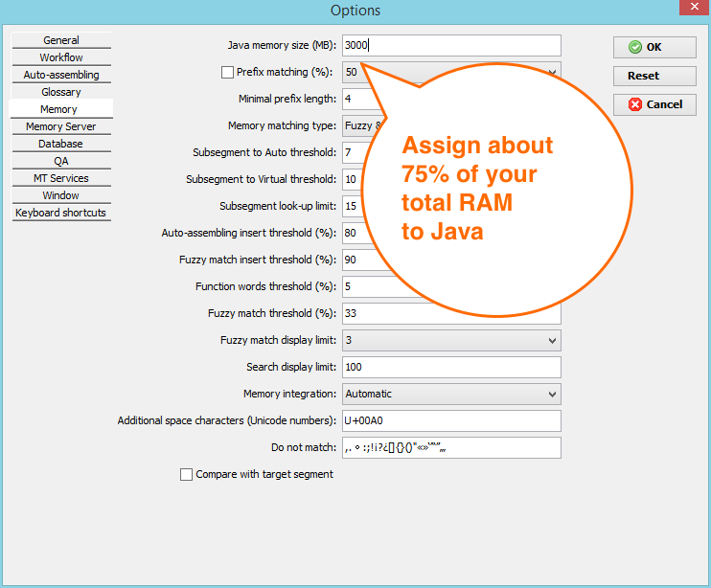Open the Keyboard shortcuts tab

61,213
